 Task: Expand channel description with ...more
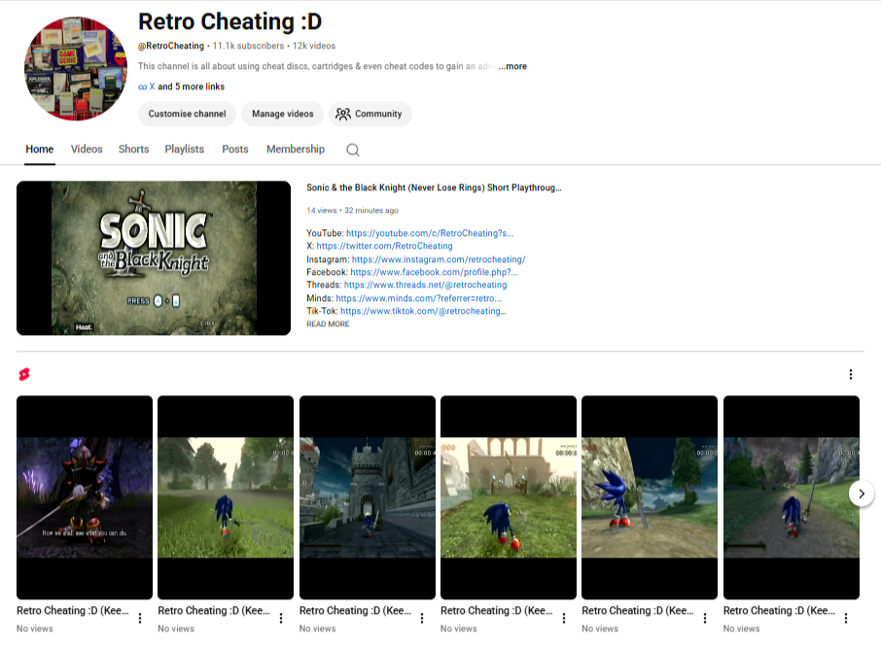click(x=512, y=66)
